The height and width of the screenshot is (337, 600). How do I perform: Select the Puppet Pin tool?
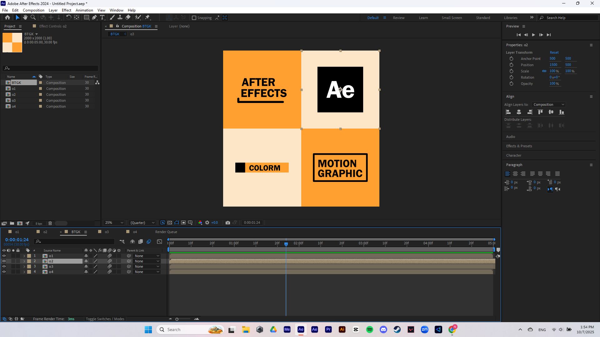[148, 17]
